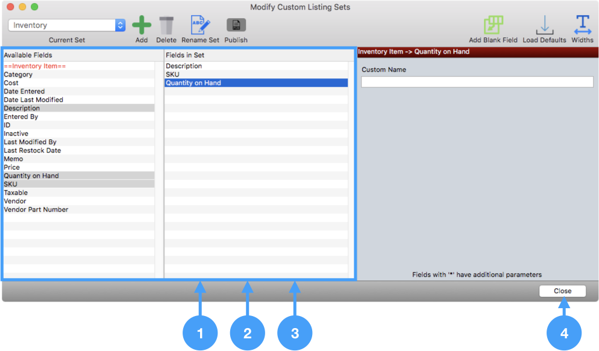The height and width of the screenshot is (351, 599).
Task: Click the yellow minimize window button
Action: [22, 7]
